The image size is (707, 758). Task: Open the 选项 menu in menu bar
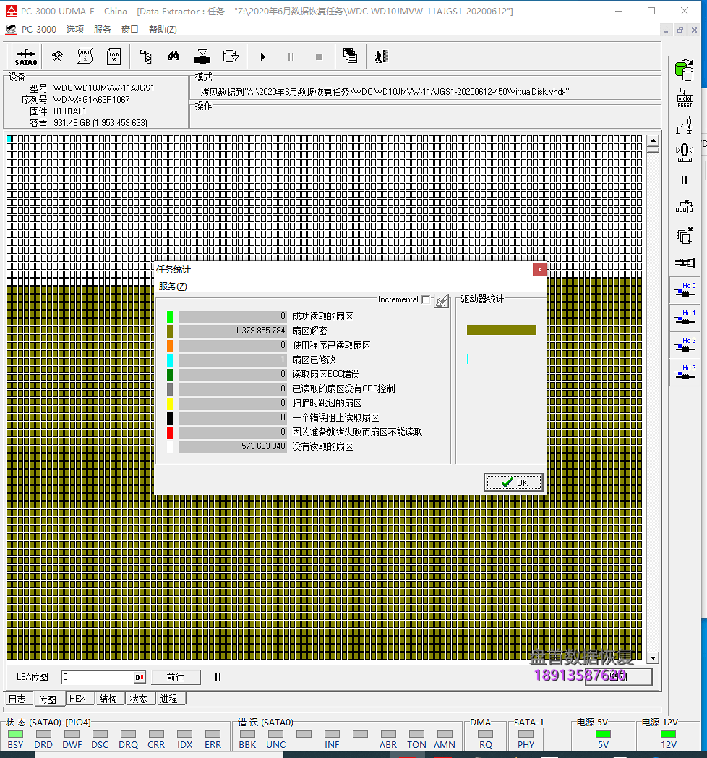pos(75,30)
